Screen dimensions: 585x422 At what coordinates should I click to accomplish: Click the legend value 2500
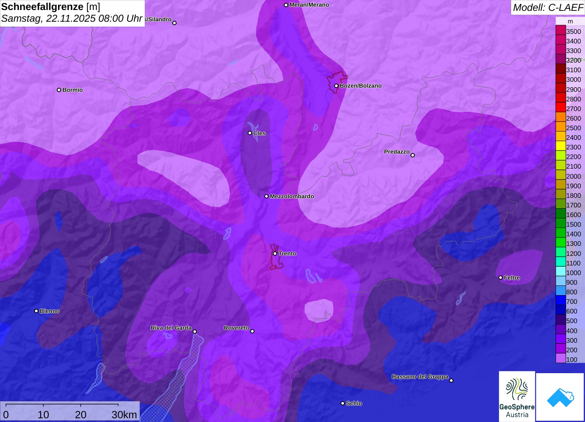(x=573, y=128)
